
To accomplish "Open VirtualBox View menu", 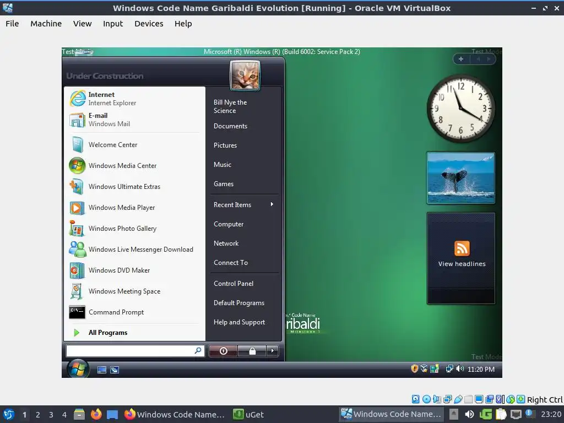I will [83, 23].
